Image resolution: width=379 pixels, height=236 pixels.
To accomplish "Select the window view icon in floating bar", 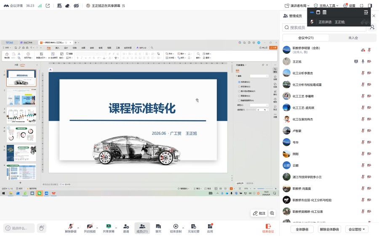I will click(x=318, y=12).
